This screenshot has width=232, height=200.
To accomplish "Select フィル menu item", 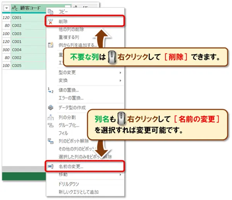I will click(63, 133).
